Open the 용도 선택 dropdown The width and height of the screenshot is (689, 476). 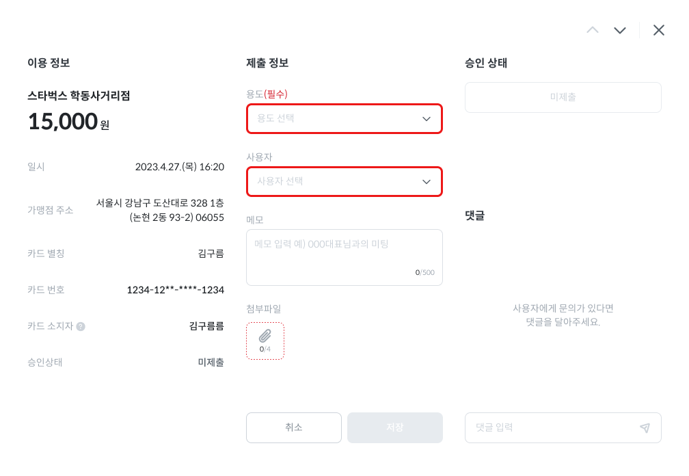(335, 118)
